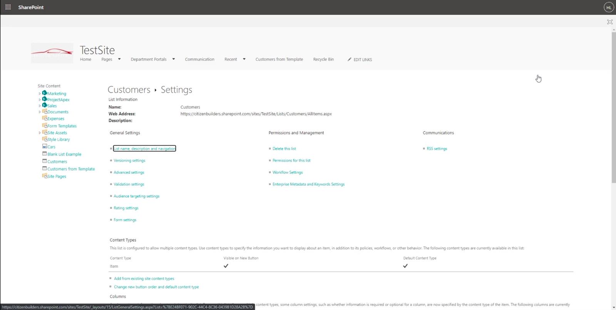Click Permissions for this list link
Viewport: 616px width, 310px height.
point(291,161)
